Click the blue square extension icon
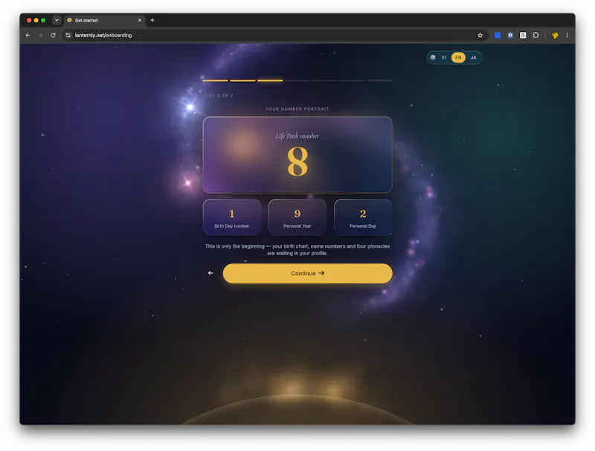Screen dimensions: 595x451 pyautogui.click(x=498, y=35)
